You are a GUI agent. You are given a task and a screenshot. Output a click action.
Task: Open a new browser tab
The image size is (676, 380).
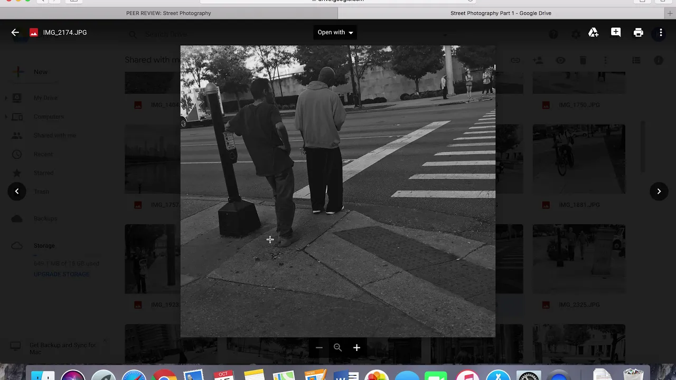670,13
